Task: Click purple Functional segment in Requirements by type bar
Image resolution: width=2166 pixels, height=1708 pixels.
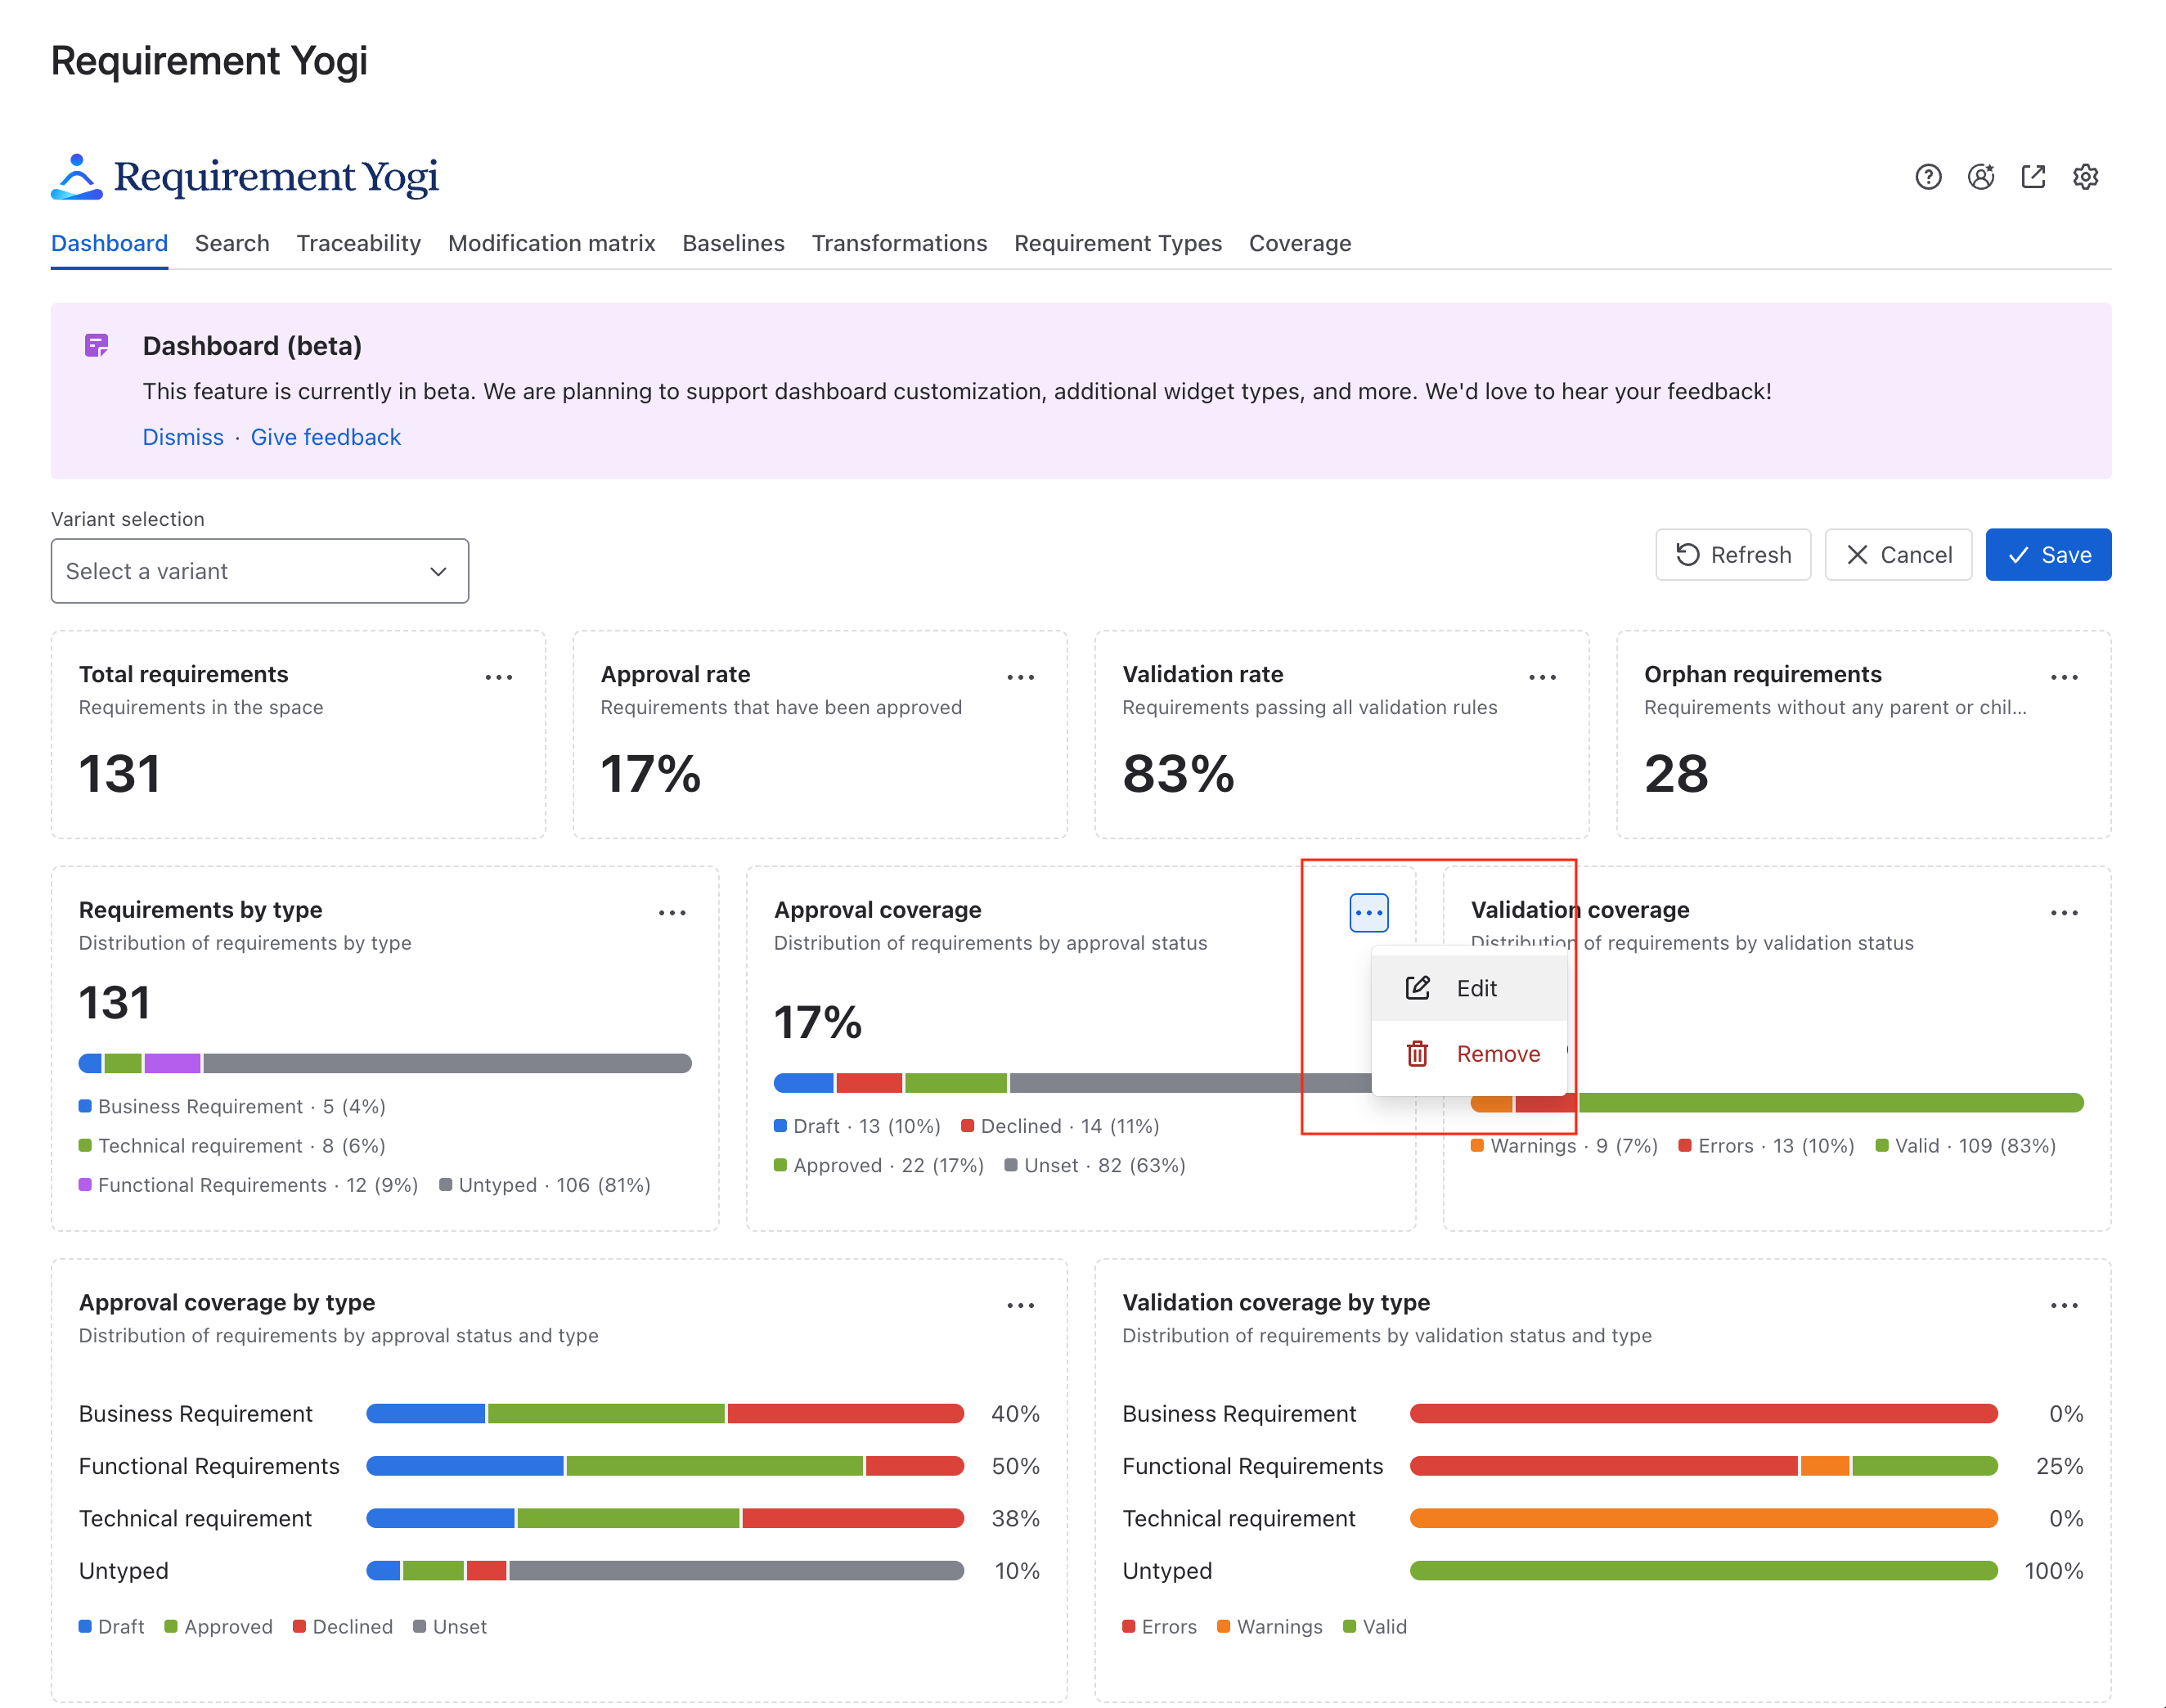Action: click(172, 1063)
